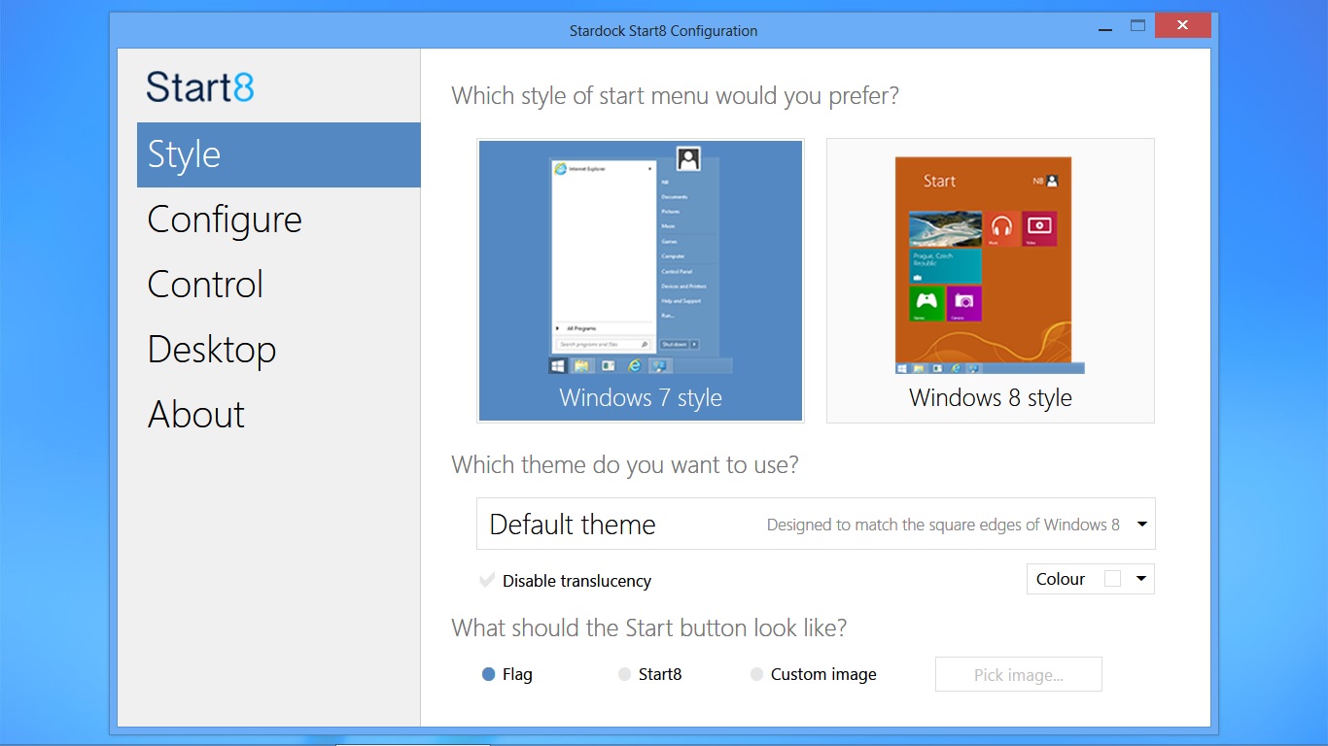
Task: Expand the Colour dropdown arrow
Action: pos(1141,579)
